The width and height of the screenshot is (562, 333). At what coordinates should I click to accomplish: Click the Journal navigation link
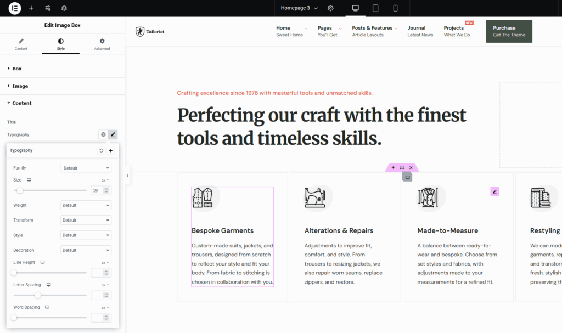[x=417, y=28]
